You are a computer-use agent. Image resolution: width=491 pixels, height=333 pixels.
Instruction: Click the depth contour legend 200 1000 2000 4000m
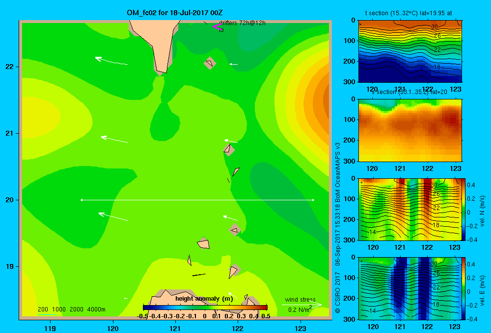(71, 309)
